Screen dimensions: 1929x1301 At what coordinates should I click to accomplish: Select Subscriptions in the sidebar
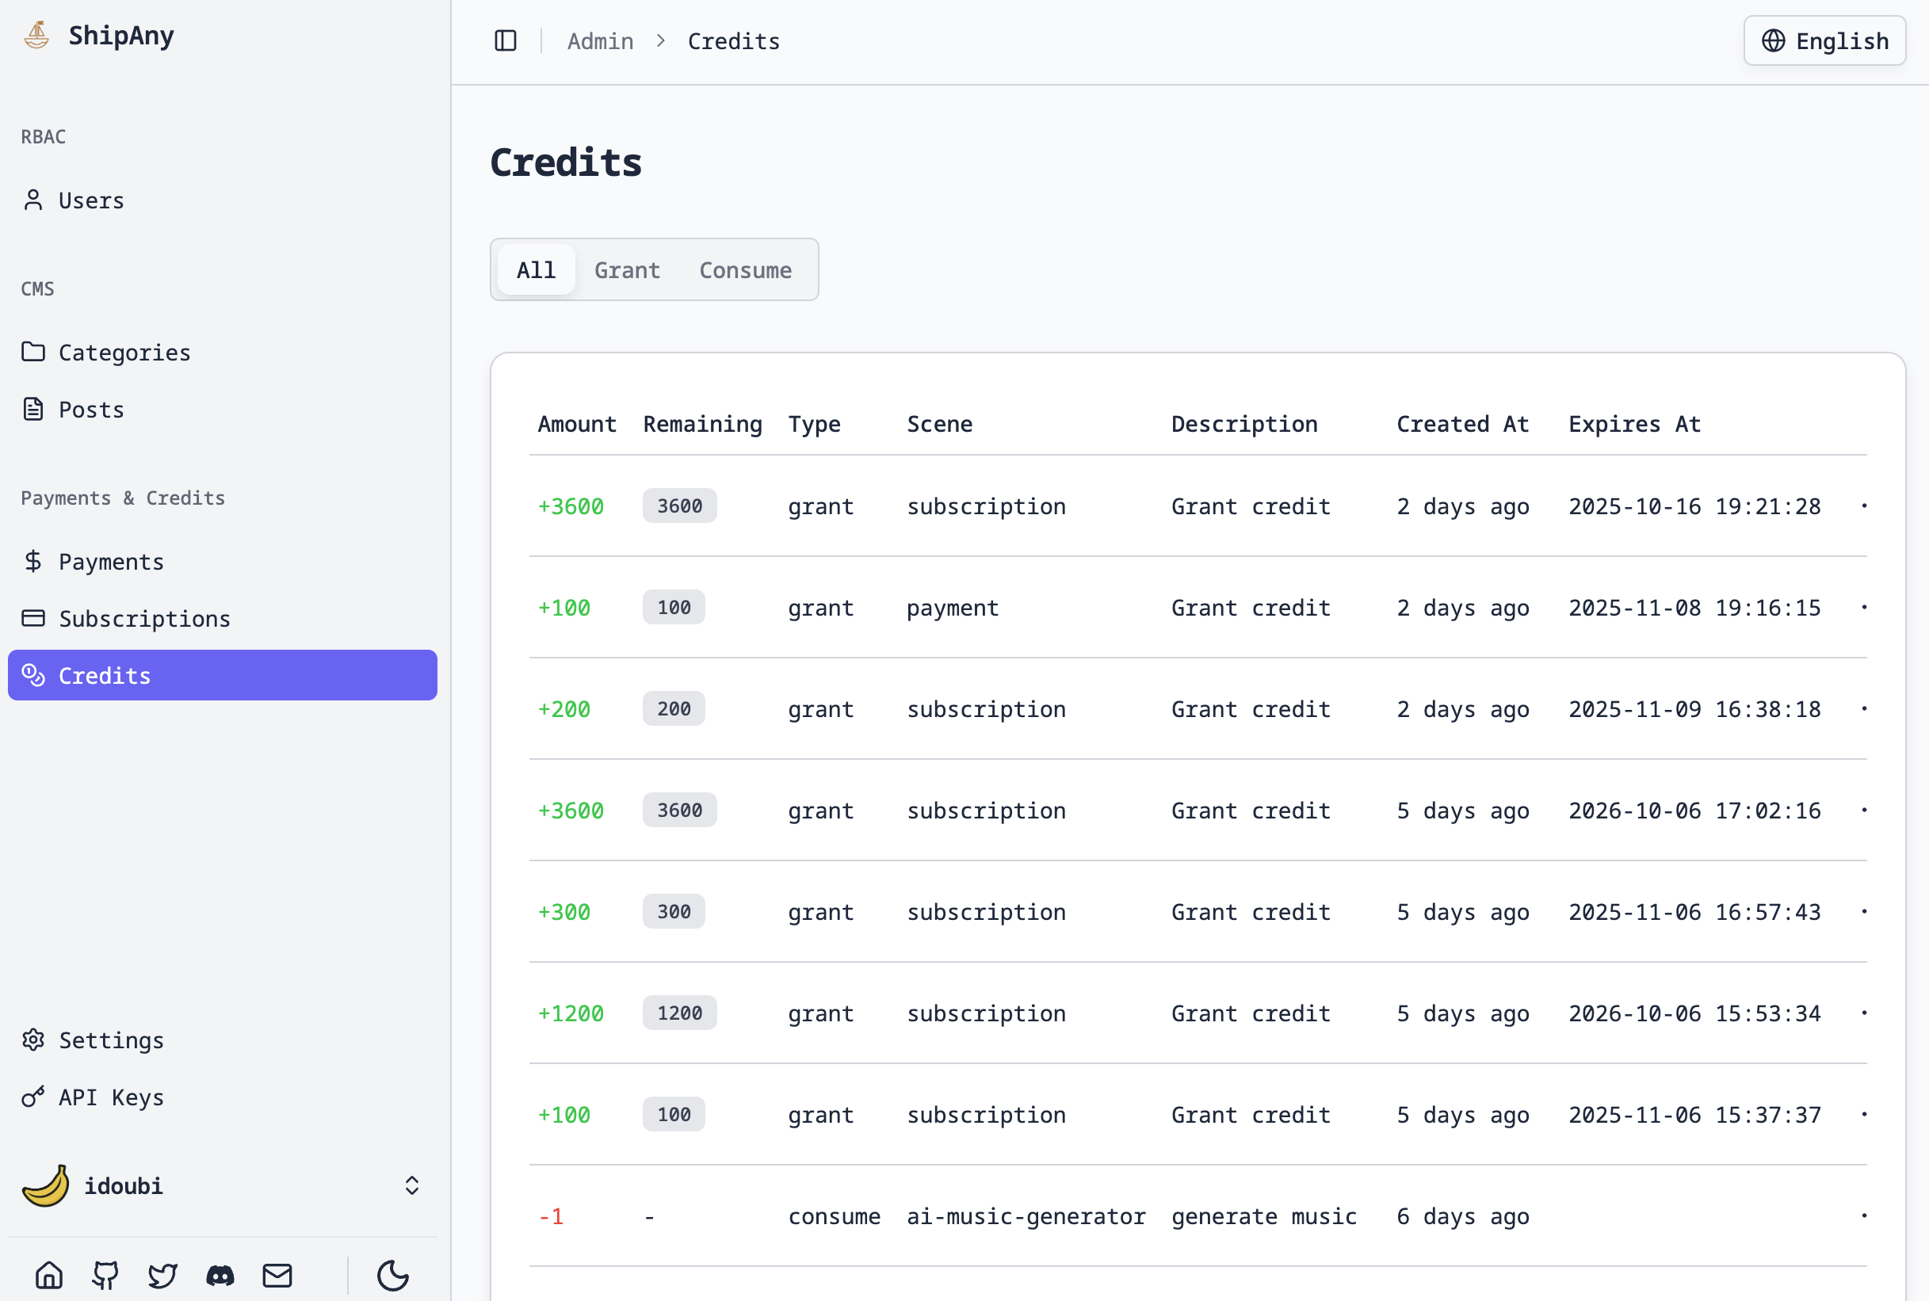click(144, 618)
